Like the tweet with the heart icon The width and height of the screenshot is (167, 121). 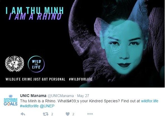tap(67, 114)
